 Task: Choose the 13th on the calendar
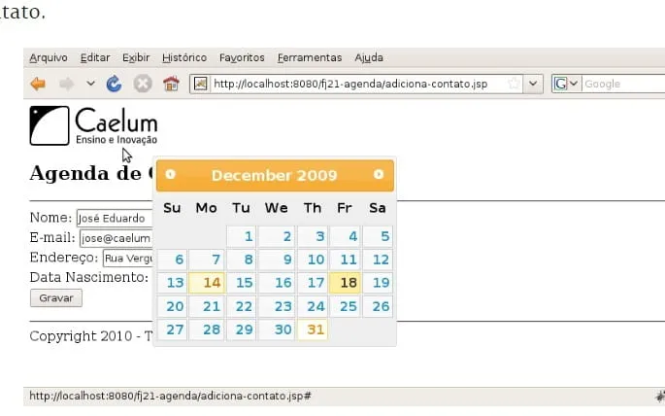[x=172, y=283]
